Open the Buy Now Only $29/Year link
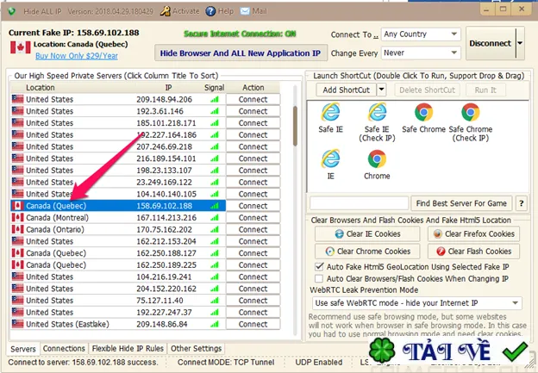Screen dimensions: 538x373 [x=77, y=56]
